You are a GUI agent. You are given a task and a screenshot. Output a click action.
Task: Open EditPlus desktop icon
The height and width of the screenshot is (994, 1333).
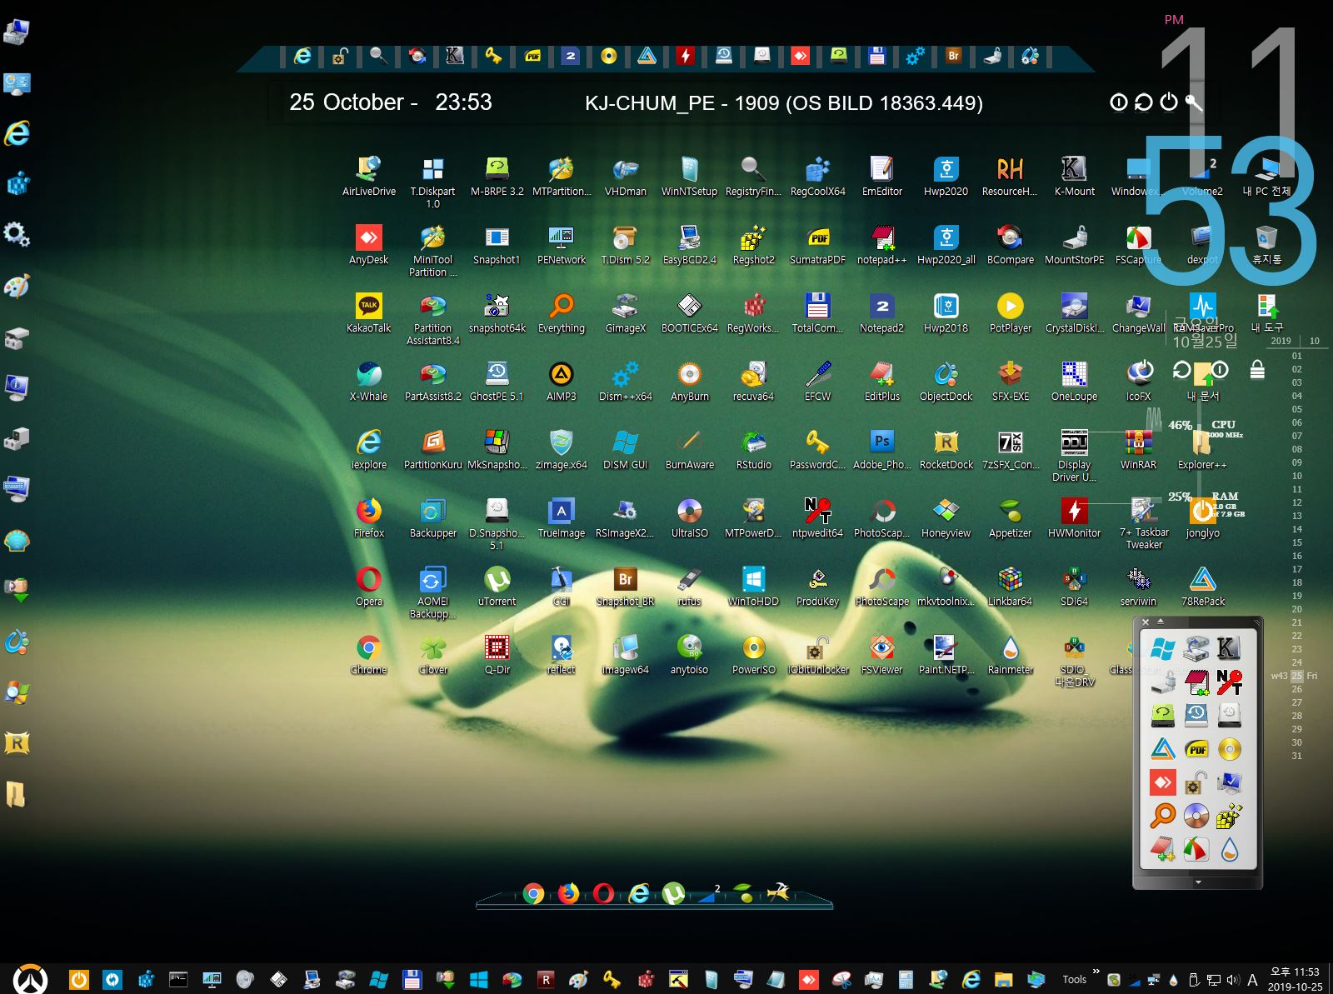(x=881, y=381)
